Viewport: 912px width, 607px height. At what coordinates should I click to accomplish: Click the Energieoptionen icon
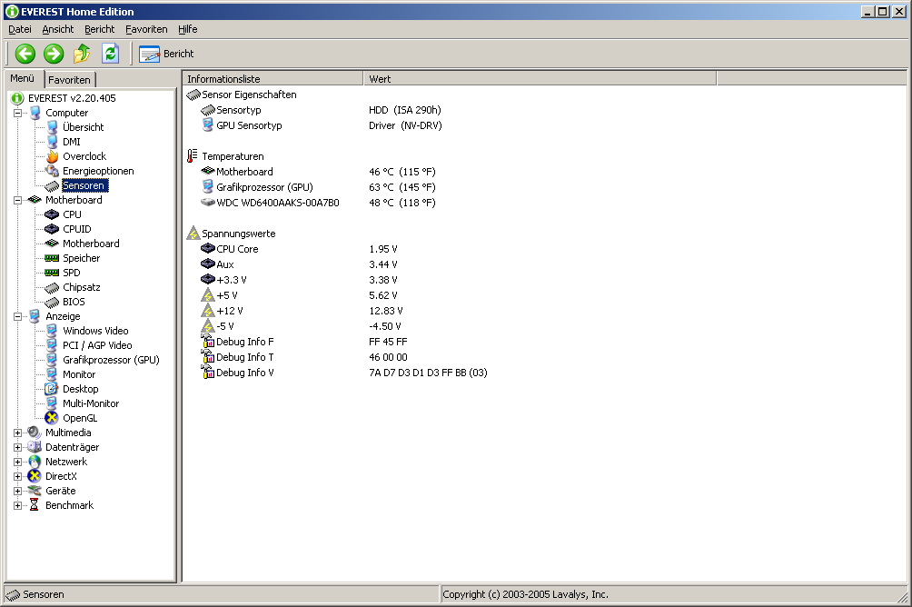pos(53,171)
